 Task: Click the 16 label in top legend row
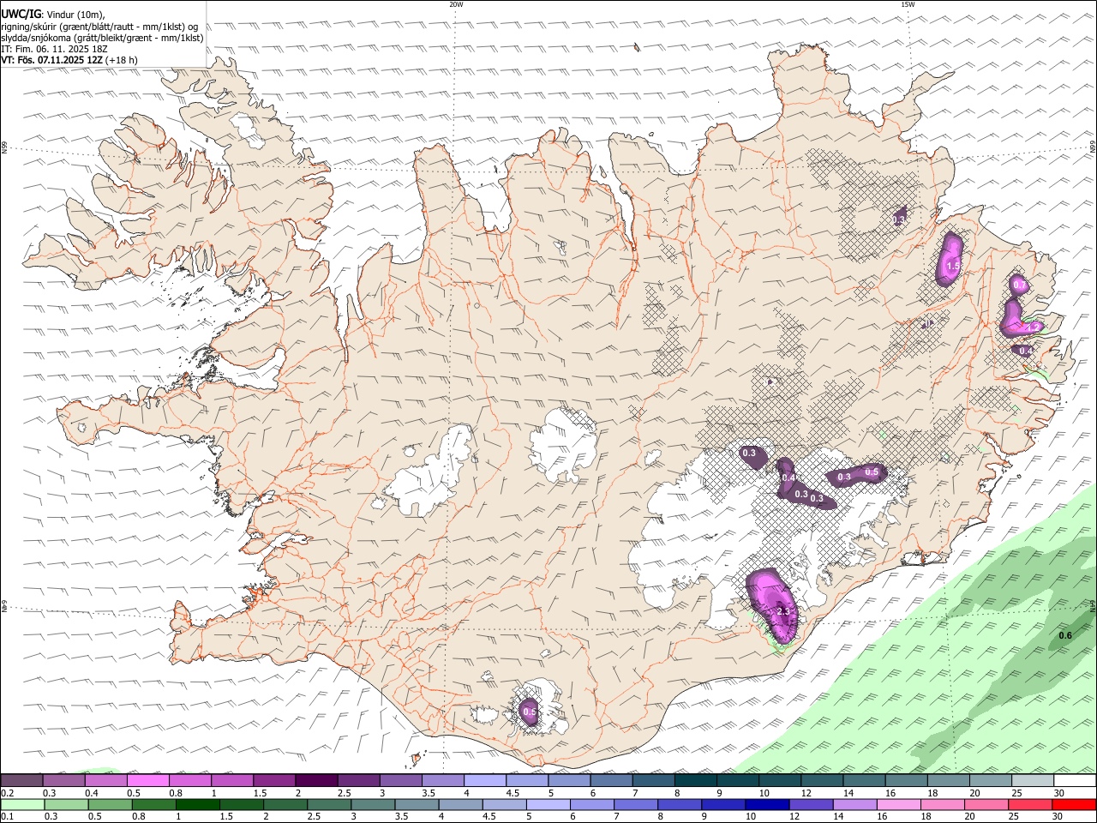(890, 793)
